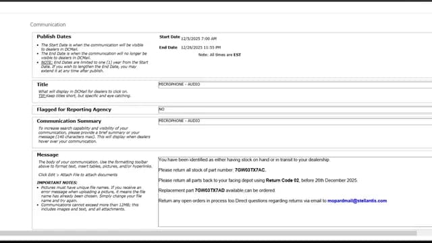Image resolution: width=432 pixels, height=243 pixels.
Task: Click the 'You have been identified' message line
Action: [244, 160]
